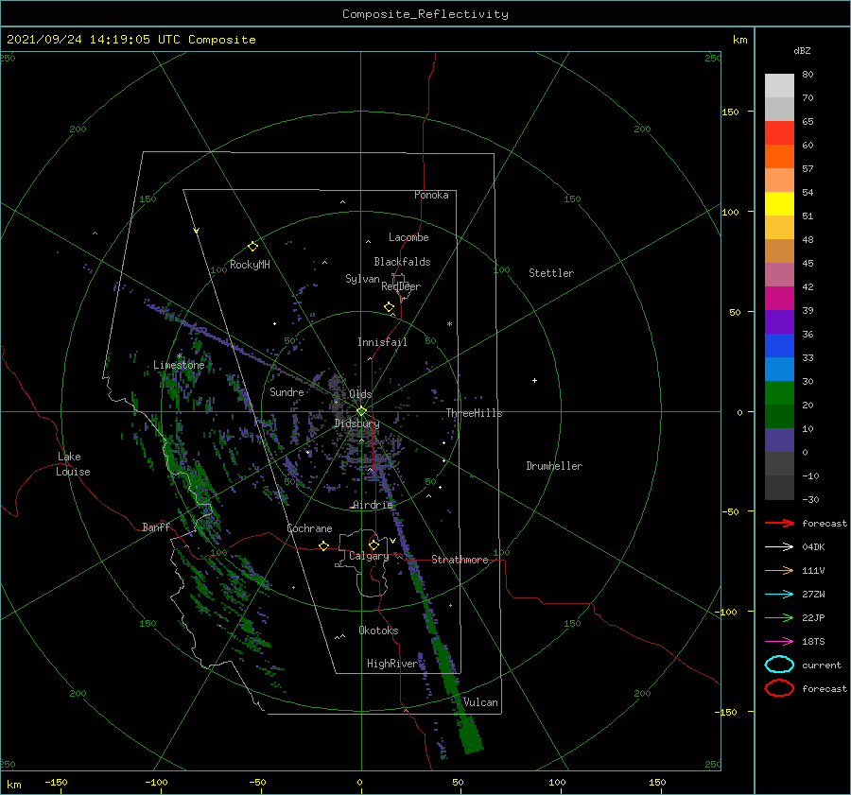This screenshot has width=851, height=795.
Task: Click the Ponoka city label
Action: pos(431,195)
